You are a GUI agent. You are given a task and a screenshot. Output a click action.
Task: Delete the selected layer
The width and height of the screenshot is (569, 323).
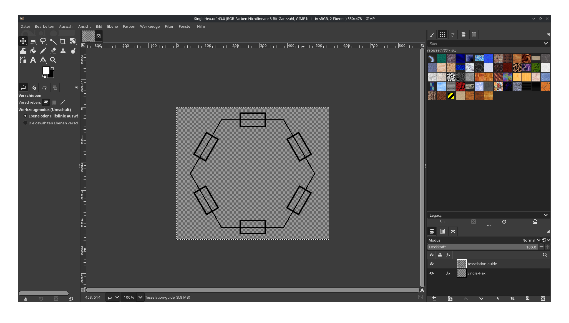tap(543, 299)
